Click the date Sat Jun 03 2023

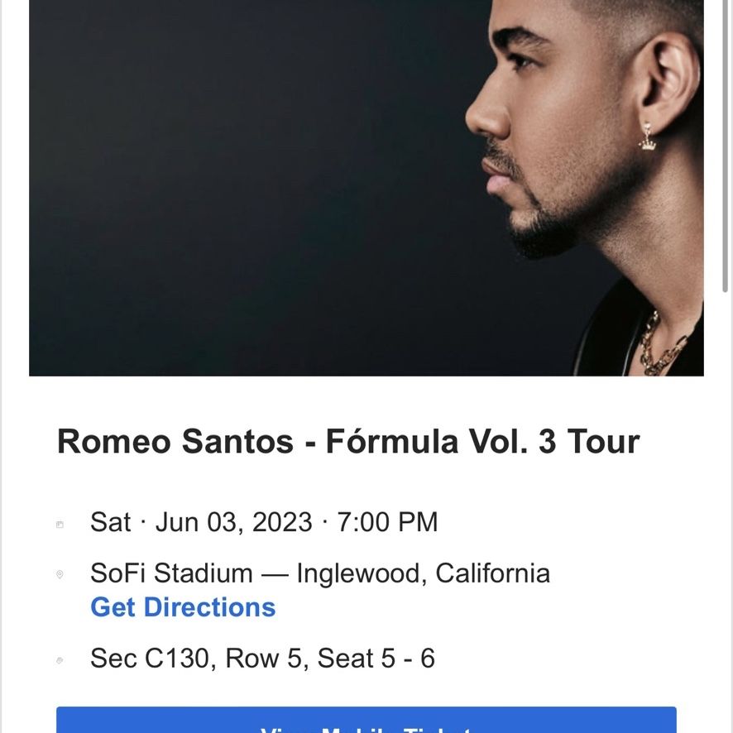tap(263, 522)
